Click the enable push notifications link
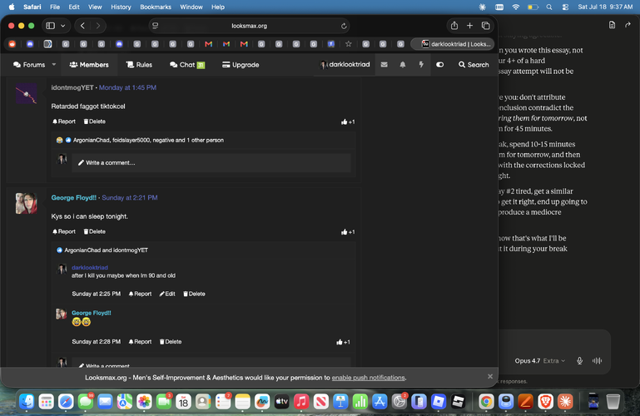Screen dimensions: 640x416 pos(368,378)
